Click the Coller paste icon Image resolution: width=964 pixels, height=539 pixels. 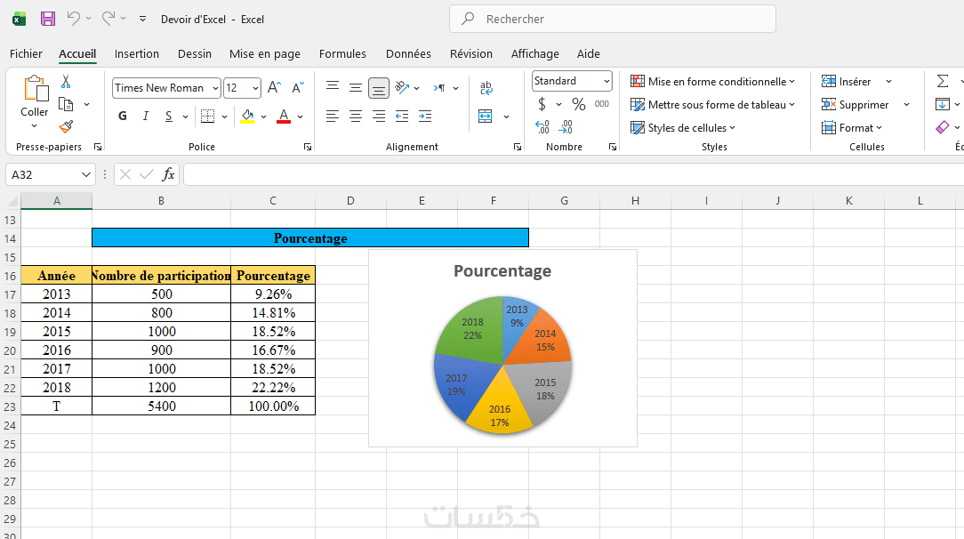pos(35,89)
